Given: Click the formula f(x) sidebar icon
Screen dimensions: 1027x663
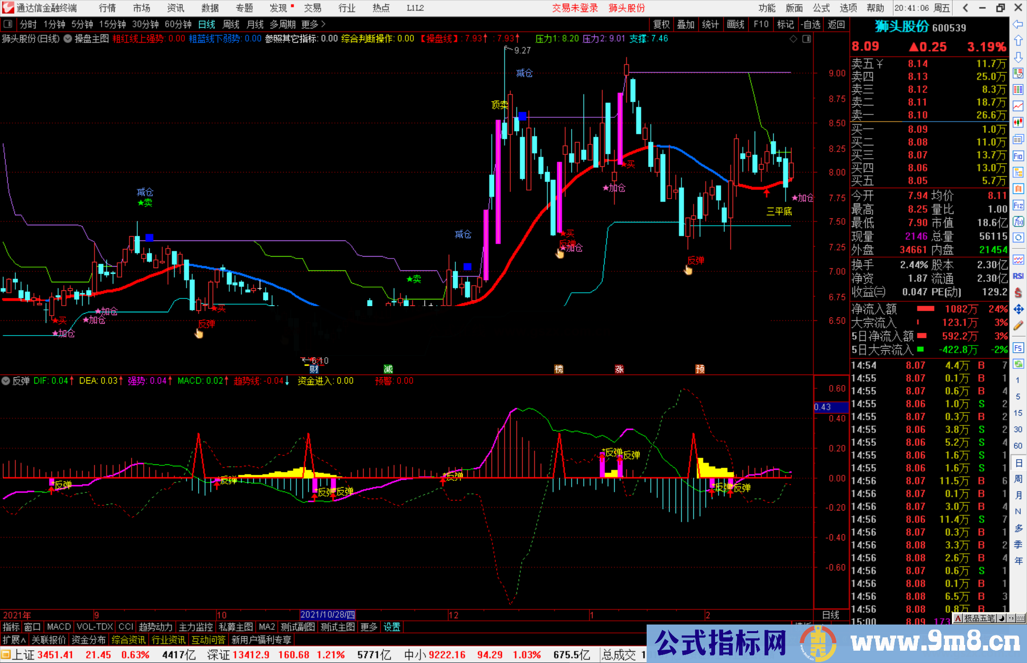Looking at the screenshot, I should pos(1018,221).
